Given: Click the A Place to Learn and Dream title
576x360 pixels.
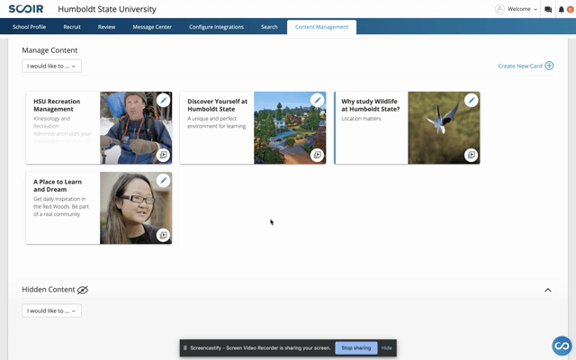Looking at the screenshot, I should pos(58,185).
